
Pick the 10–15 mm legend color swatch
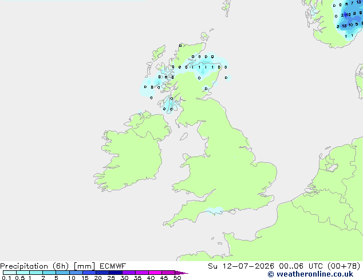click(76, 273)
